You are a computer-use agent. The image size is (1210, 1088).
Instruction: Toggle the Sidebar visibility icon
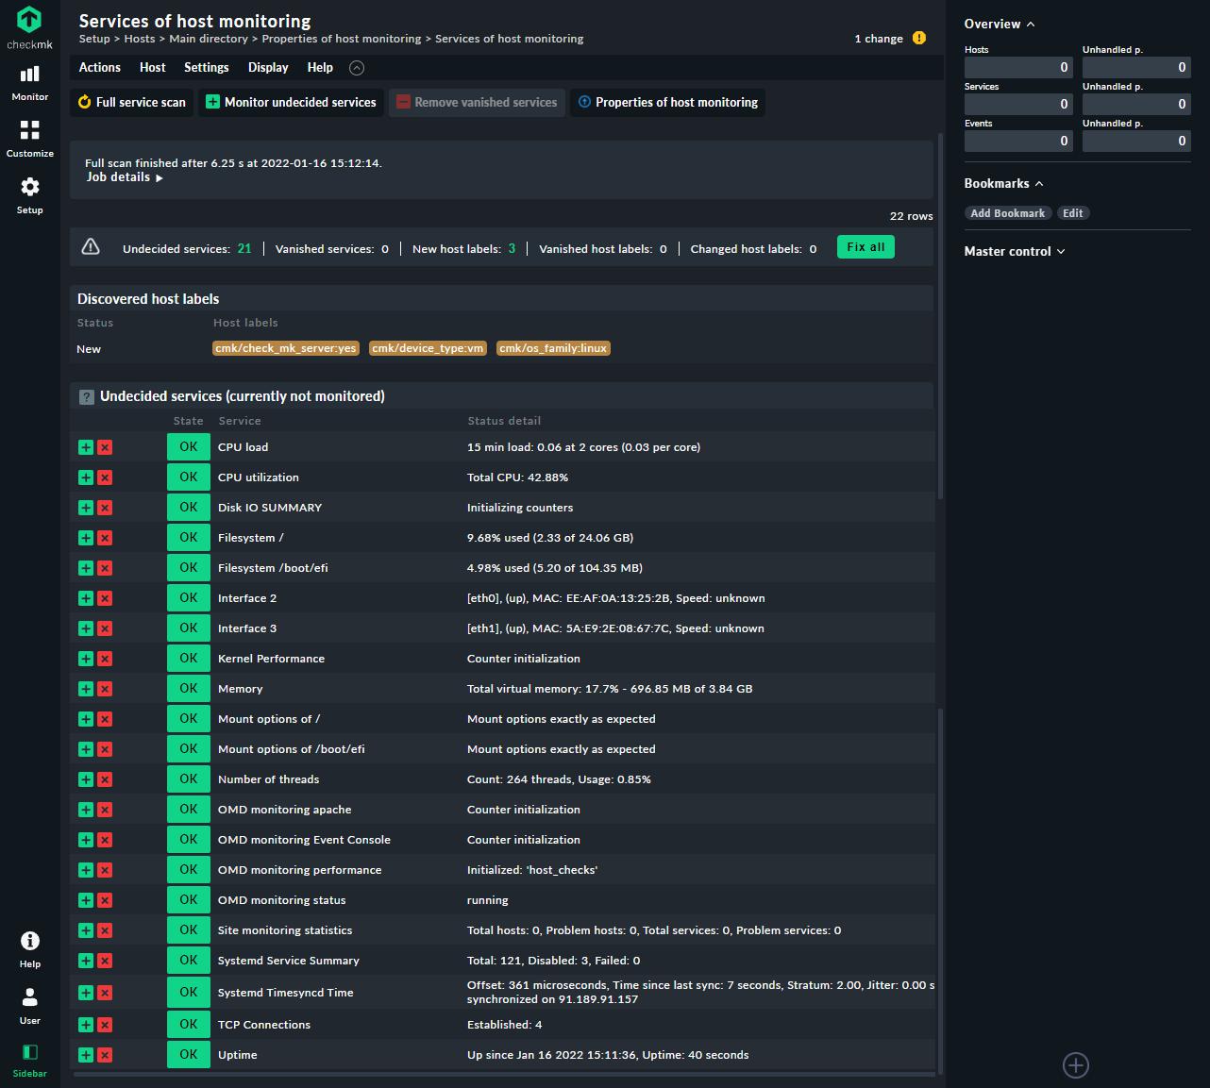tap(29, 1057)
